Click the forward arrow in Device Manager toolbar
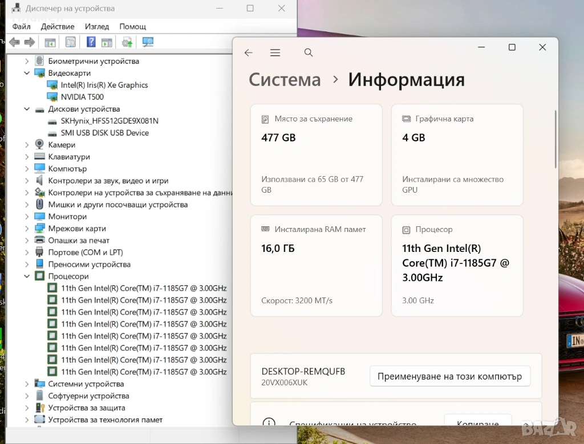 click(x=30, y=42)
